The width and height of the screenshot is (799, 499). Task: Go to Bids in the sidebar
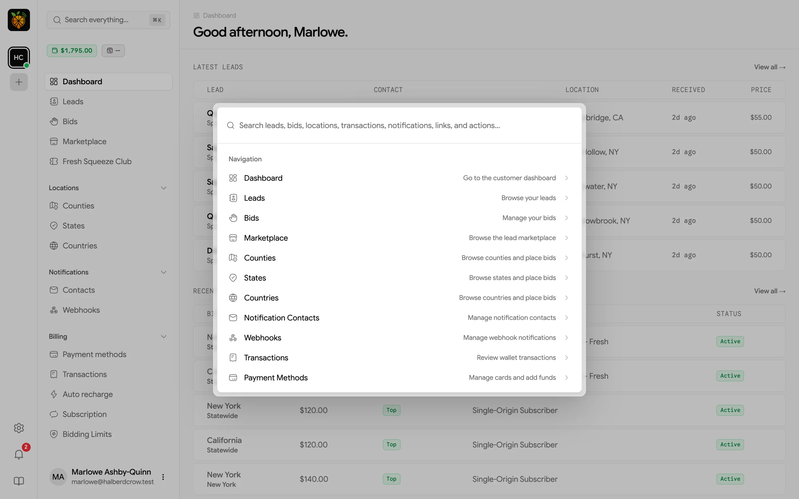click(x=108, y=121)
